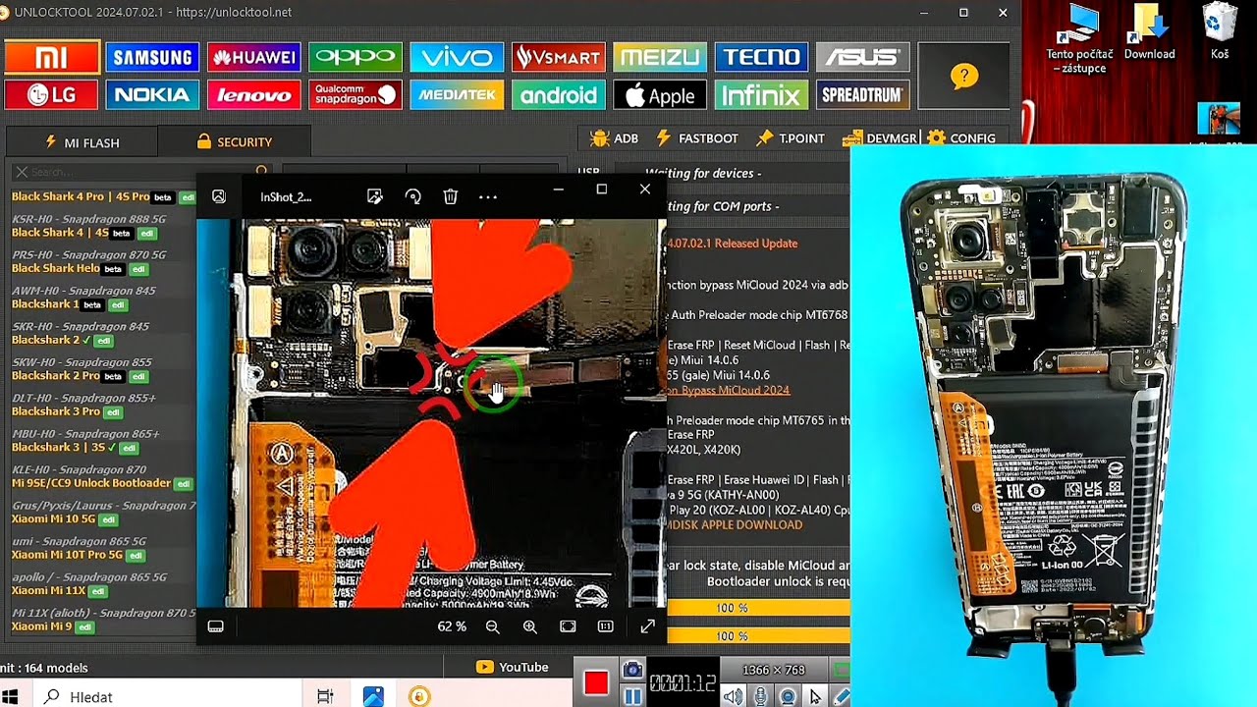The width and height of the screenshot is (1257, 707).
Task: Pause the screen recording
Action: coord(632,696)
